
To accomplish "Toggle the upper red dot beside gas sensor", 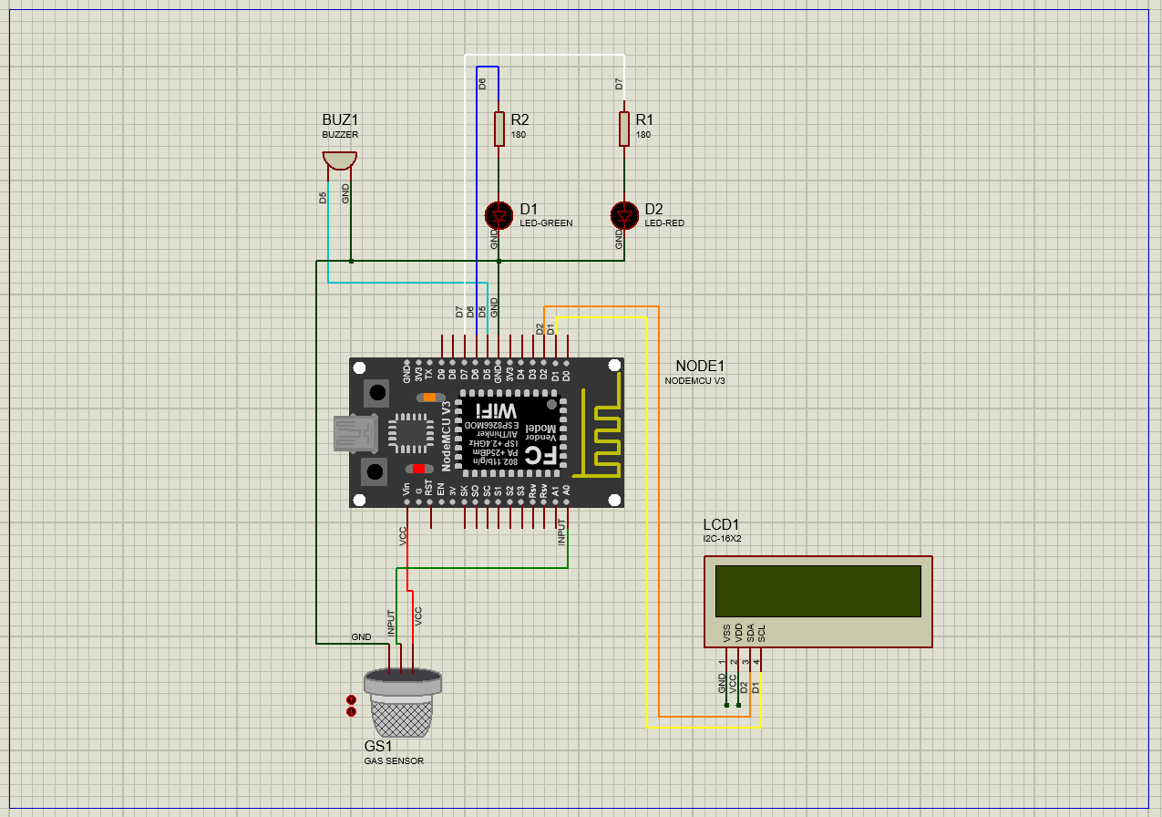I will coord(351,699).
